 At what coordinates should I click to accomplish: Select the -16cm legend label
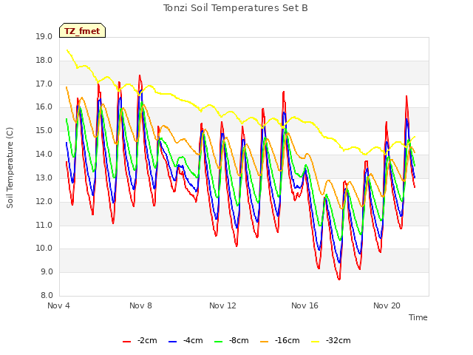[x=287, y=340]
